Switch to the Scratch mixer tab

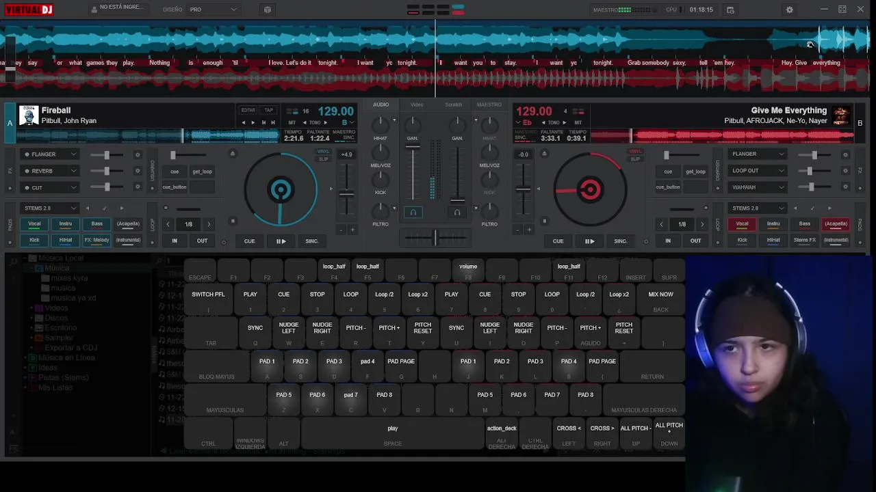(x=454, y=105)
